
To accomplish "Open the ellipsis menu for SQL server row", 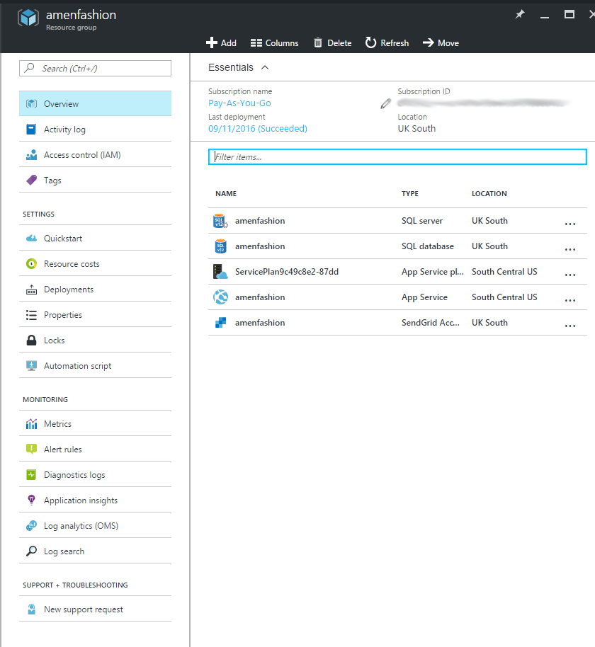I will pyautogui.click(x=569, y=224).
